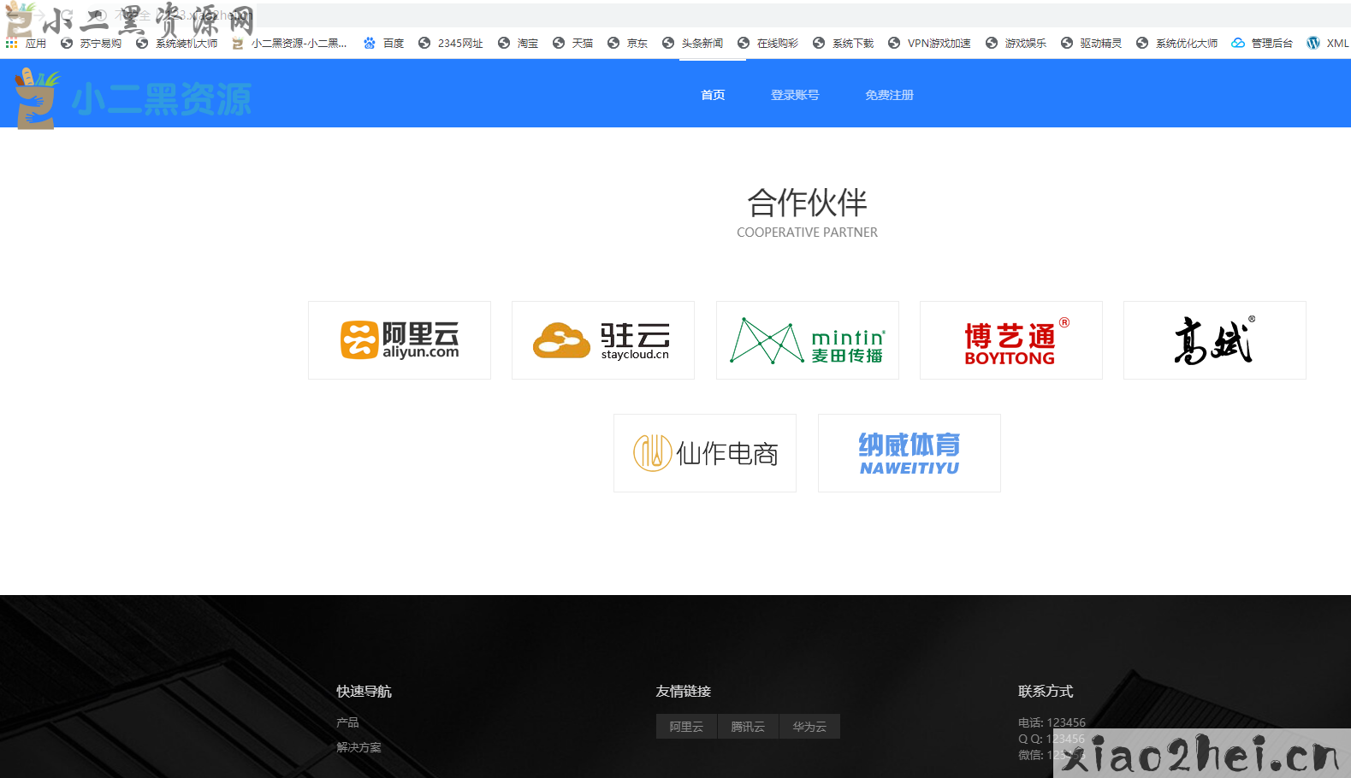The image size is (1351, 778).
Task: Open the 游戏娱乐 bookmark
Action: 1016,44
